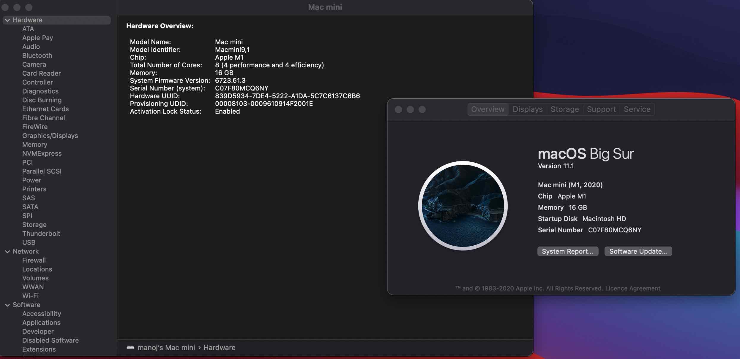The width and height of the screenshot is (740, 359).
Task: Select FireWire in the sidebar
Action: pos(35,127)
